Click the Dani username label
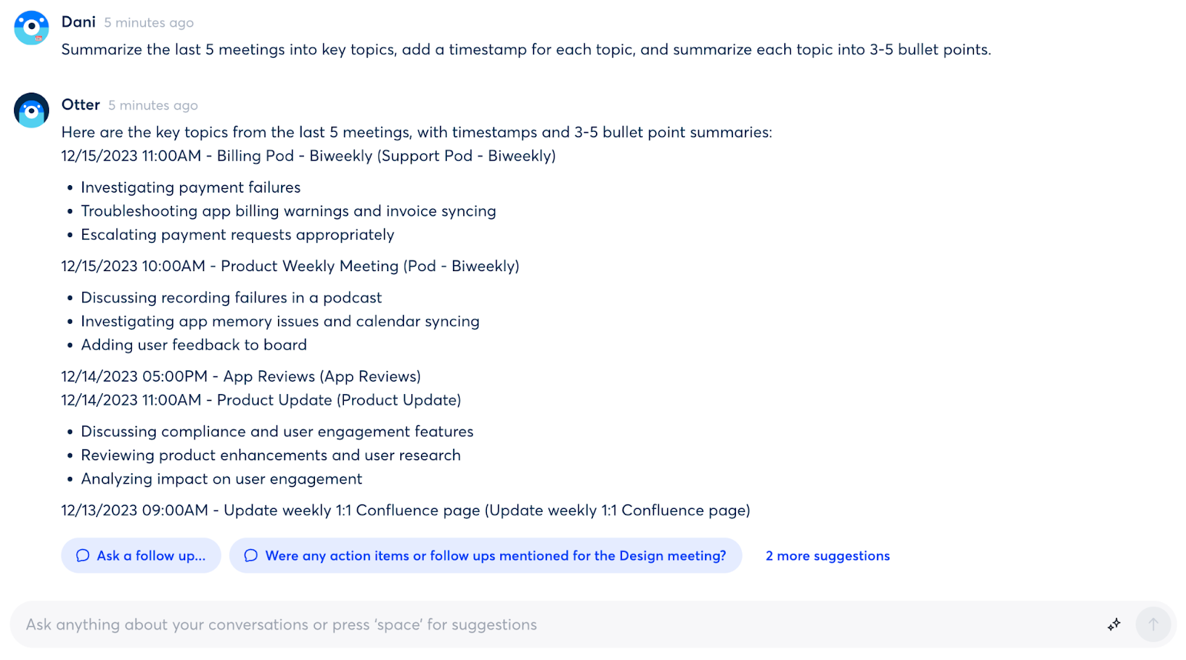The width and height of the screenshot is (1186, 660). click(79, 22)
